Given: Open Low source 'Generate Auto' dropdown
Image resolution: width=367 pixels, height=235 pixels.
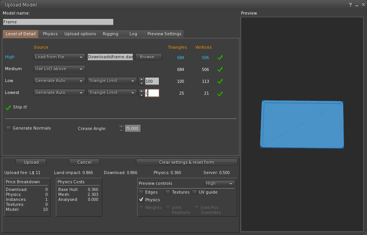Looking at the screenshot, I should 59,81.
